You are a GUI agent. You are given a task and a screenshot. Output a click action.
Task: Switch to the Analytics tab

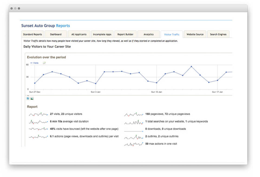[x=148, y=35]
